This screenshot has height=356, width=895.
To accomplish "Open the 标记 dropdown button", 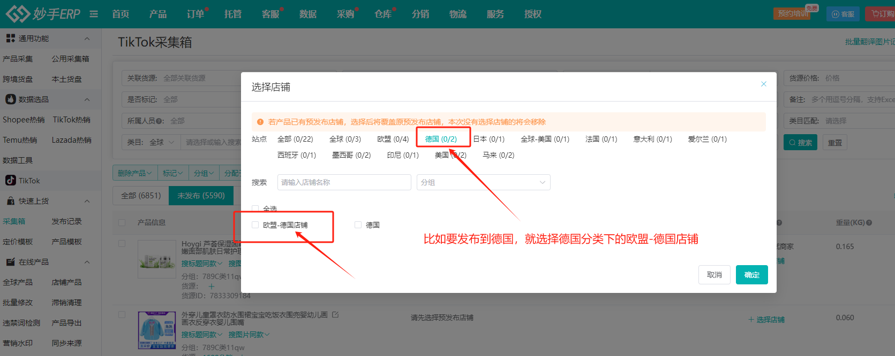I will pos(173,173).
